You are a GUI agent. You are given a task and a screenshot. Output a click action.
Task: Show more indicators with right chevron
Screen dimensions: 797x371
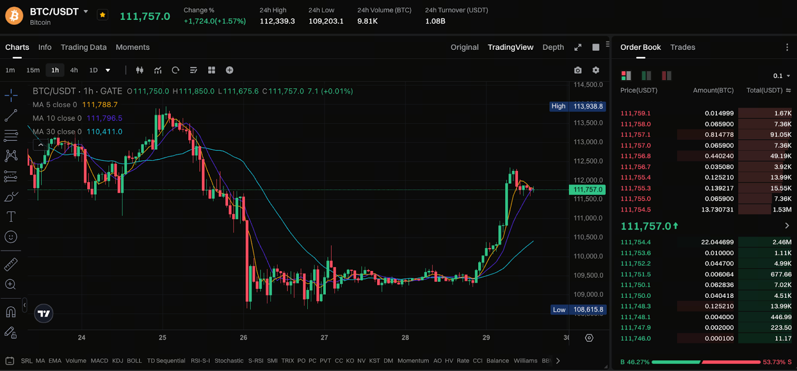click(558, 361)
